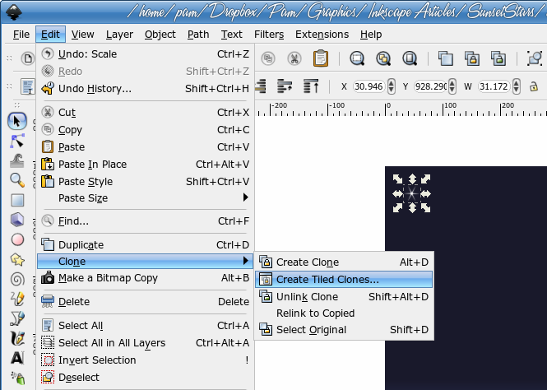Open Undo History from Edit menu
This screenshot has width=547, height=390.
click(145, 89)
